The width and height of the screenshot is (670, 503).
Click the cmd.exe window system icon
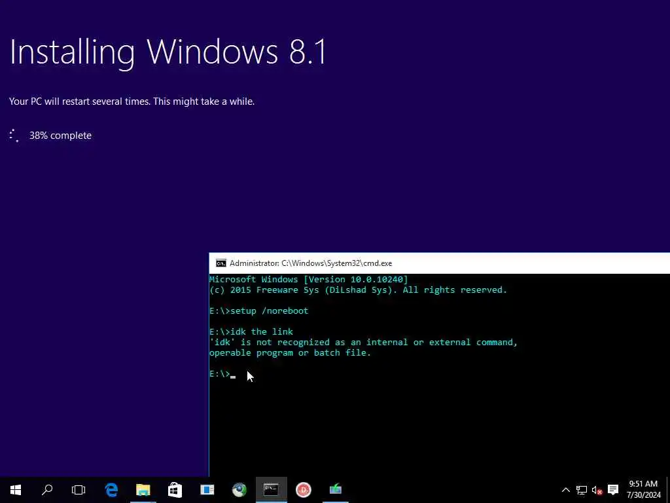click(221, 263)
